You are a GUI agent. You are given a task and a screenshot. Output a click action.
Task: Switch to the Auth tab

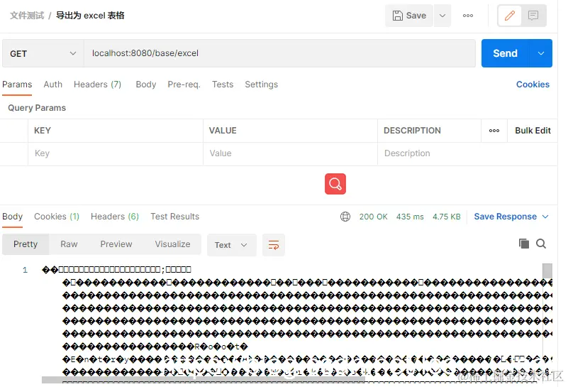pyautogui.click(x=53, y=85)
